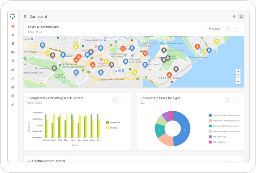Open the user profile avatar

coord(241,16)
